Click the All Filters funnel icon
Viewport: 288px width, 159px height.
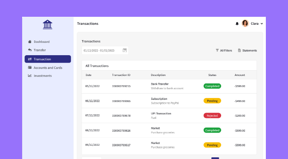(x=217, y=50)
